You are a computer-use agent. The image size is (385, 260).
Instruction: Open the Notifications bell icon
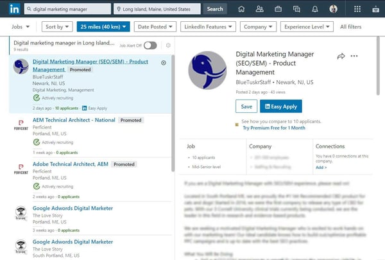315,9
